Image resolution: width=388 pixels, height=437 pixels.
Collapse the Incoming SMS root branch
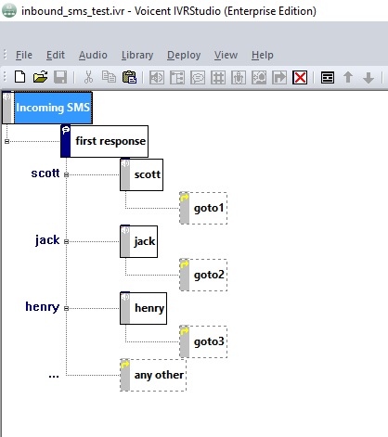click(x=6, y=141)
